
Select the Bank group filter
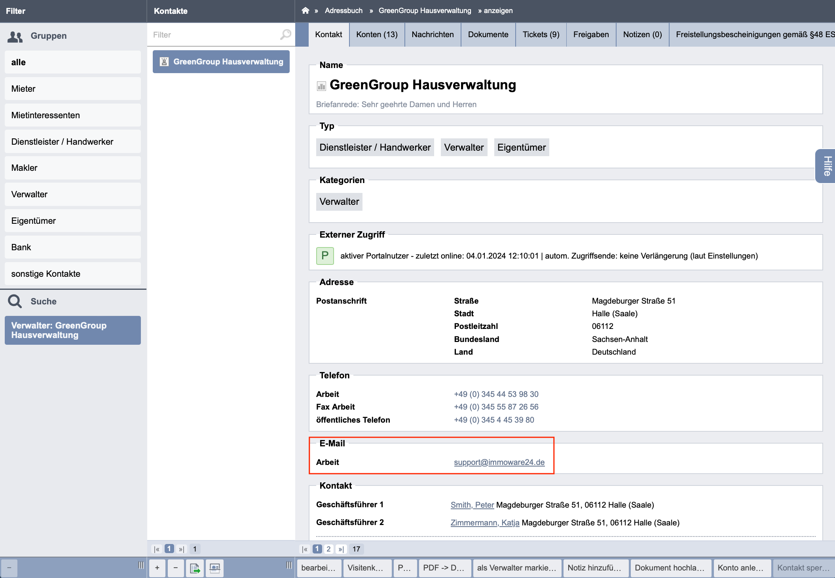pyautogui.click(x=73, y=247)
